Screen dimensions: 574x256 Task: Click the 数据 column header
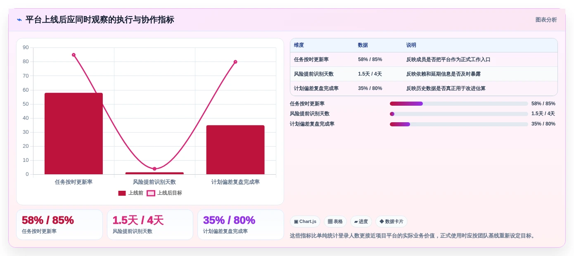click(363, 45)
